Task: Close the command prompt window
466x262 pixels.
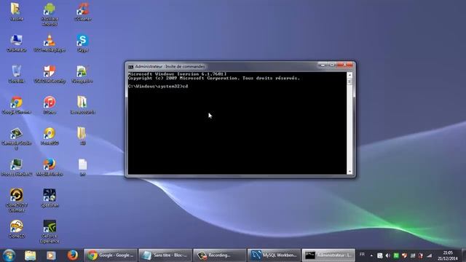Action: [x=344, y=65]
